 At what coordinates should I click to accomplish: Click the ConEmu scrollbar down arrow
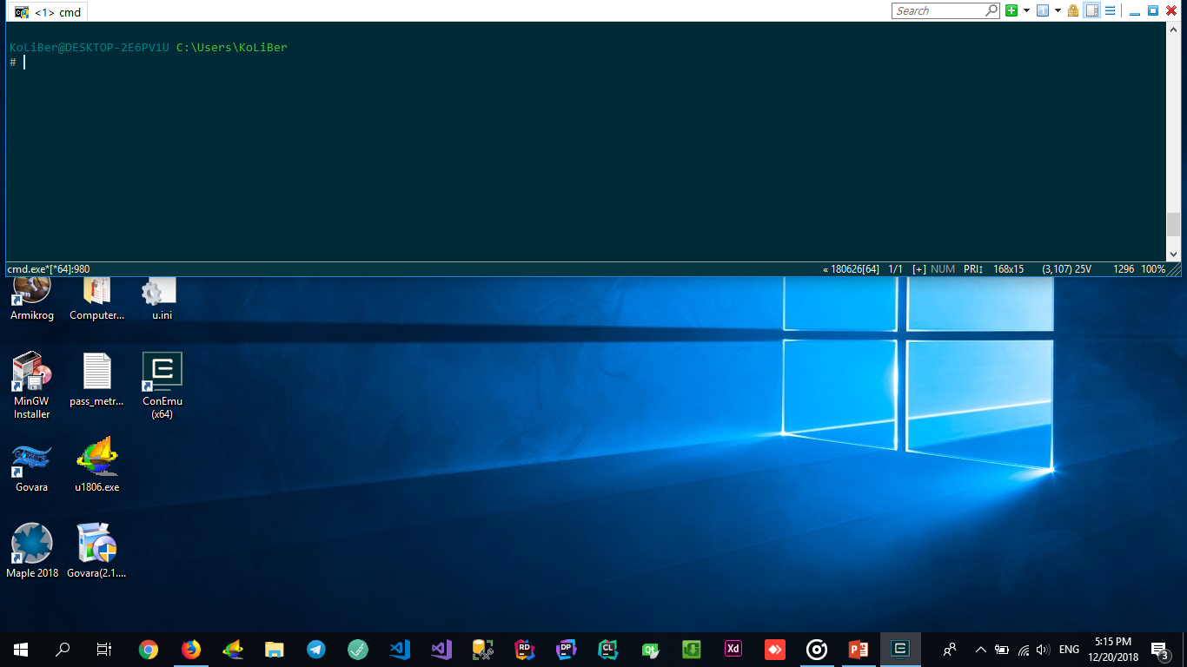1174,254
